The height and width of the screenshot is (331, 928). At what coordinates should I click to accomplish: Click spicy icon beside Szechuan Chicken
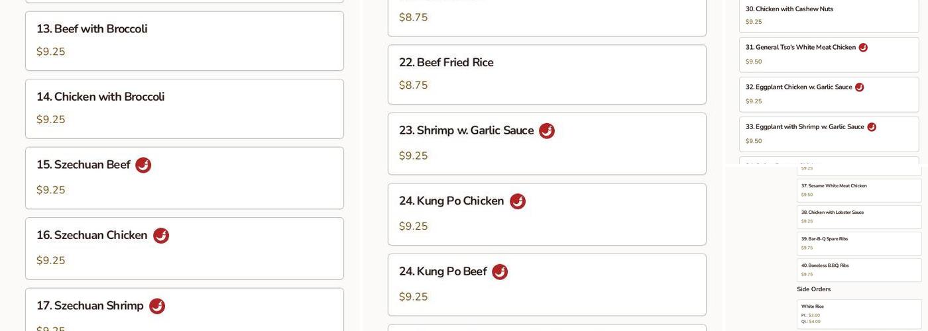tap(161, 236)
